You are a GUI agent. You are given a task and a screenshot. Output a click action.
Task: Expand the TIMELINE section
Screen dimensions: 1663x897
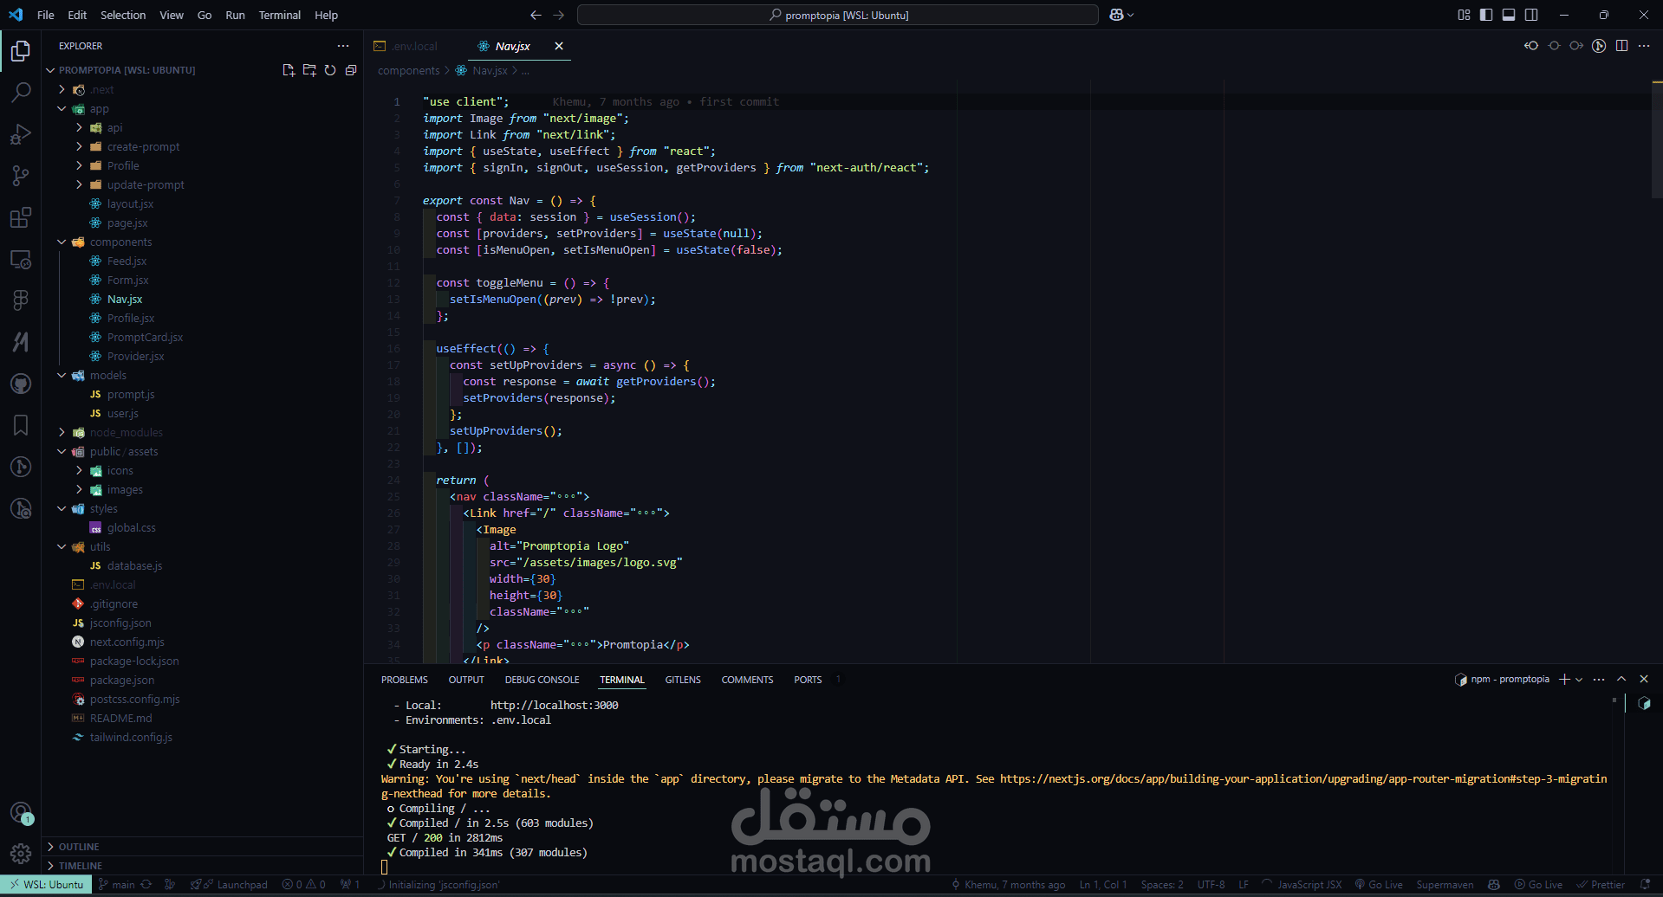[203, 866]
